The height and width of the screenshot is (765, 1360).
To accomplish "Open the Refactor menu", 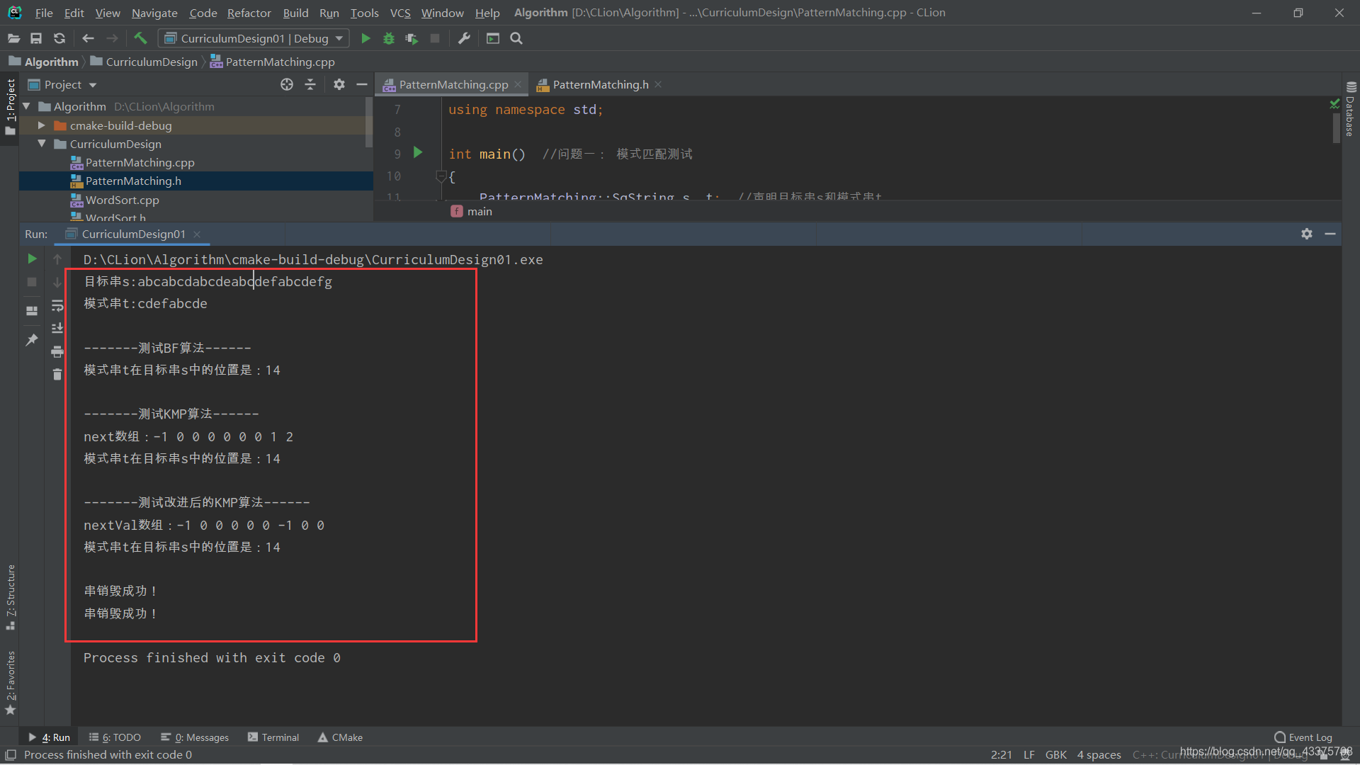I will tap(249, 13).
